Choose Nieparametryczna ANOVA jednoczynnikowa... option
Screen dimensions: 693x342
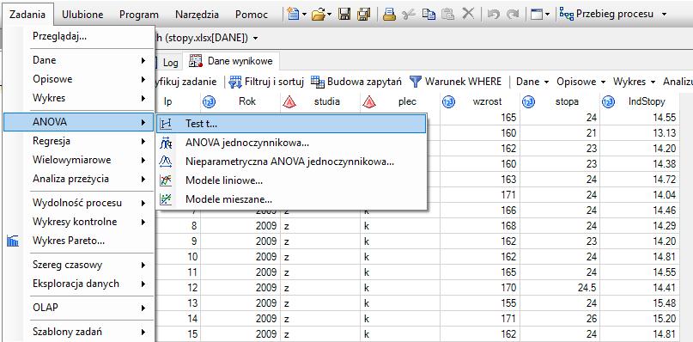tap(291, 162)
